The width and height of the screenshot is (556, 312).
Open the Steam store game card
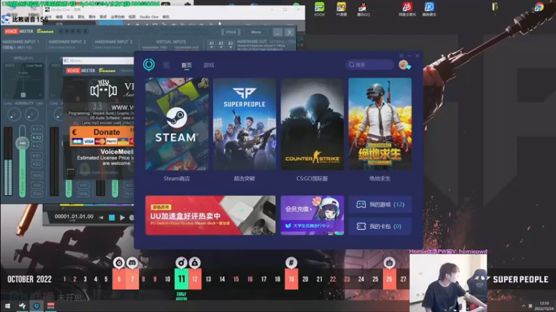[x=177, y=124]
